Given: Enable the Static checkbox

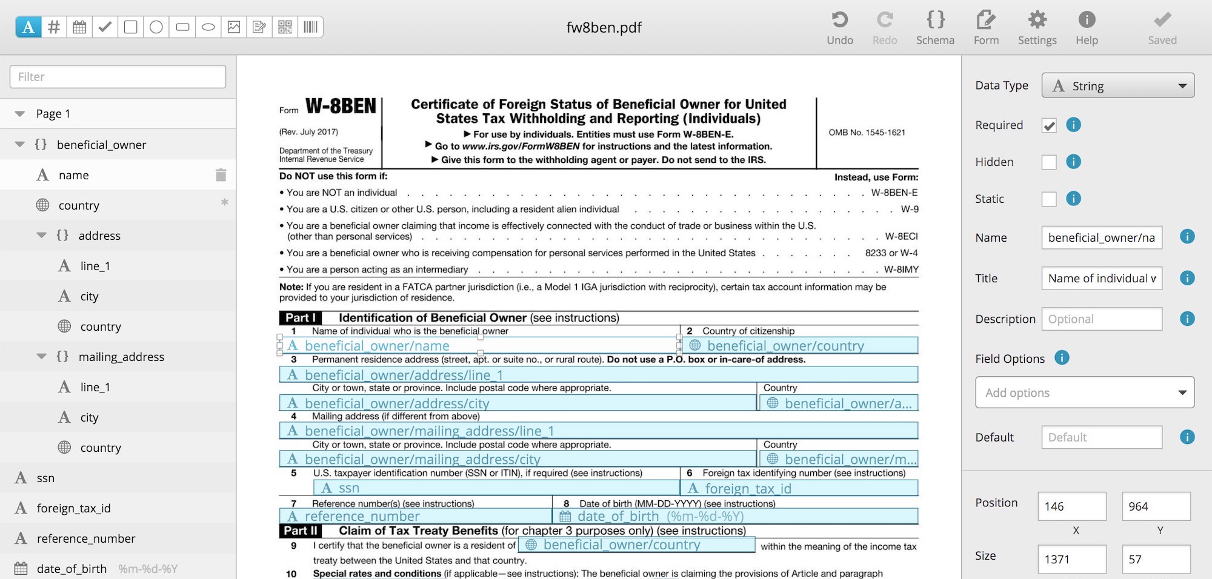Looking at the screenshot, I should coord(1049,199).
